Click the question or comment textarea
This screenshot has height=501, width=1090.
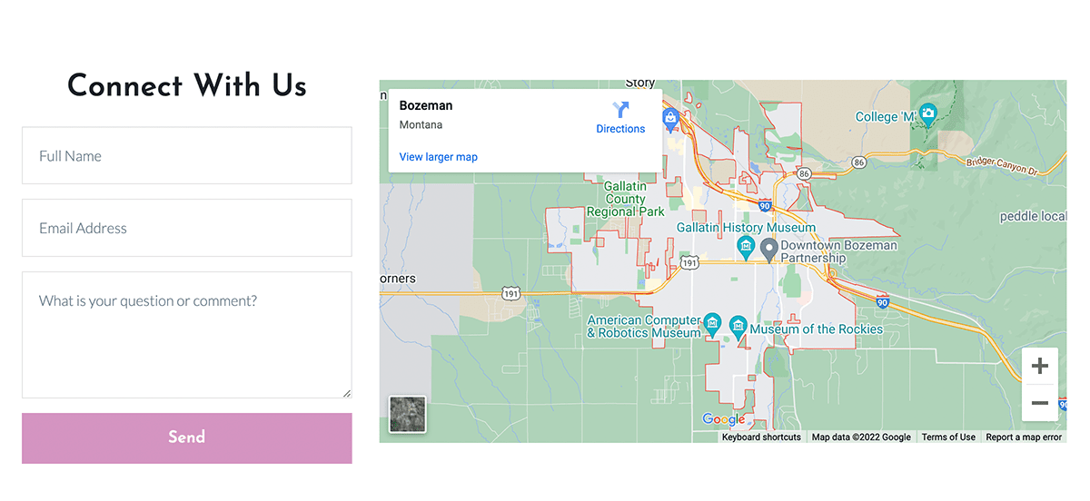186,334
